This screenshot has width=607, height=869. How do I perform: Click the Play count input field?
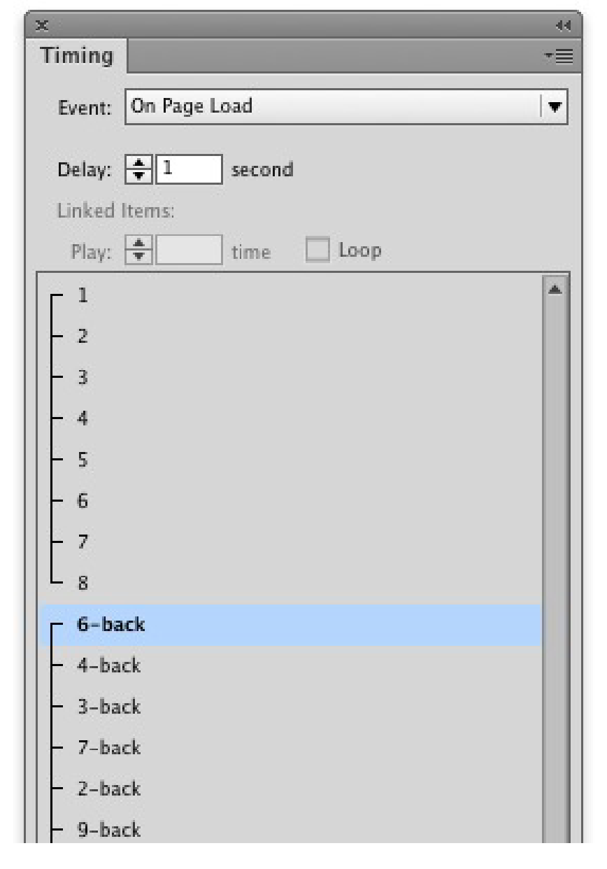tap(189, 251)
